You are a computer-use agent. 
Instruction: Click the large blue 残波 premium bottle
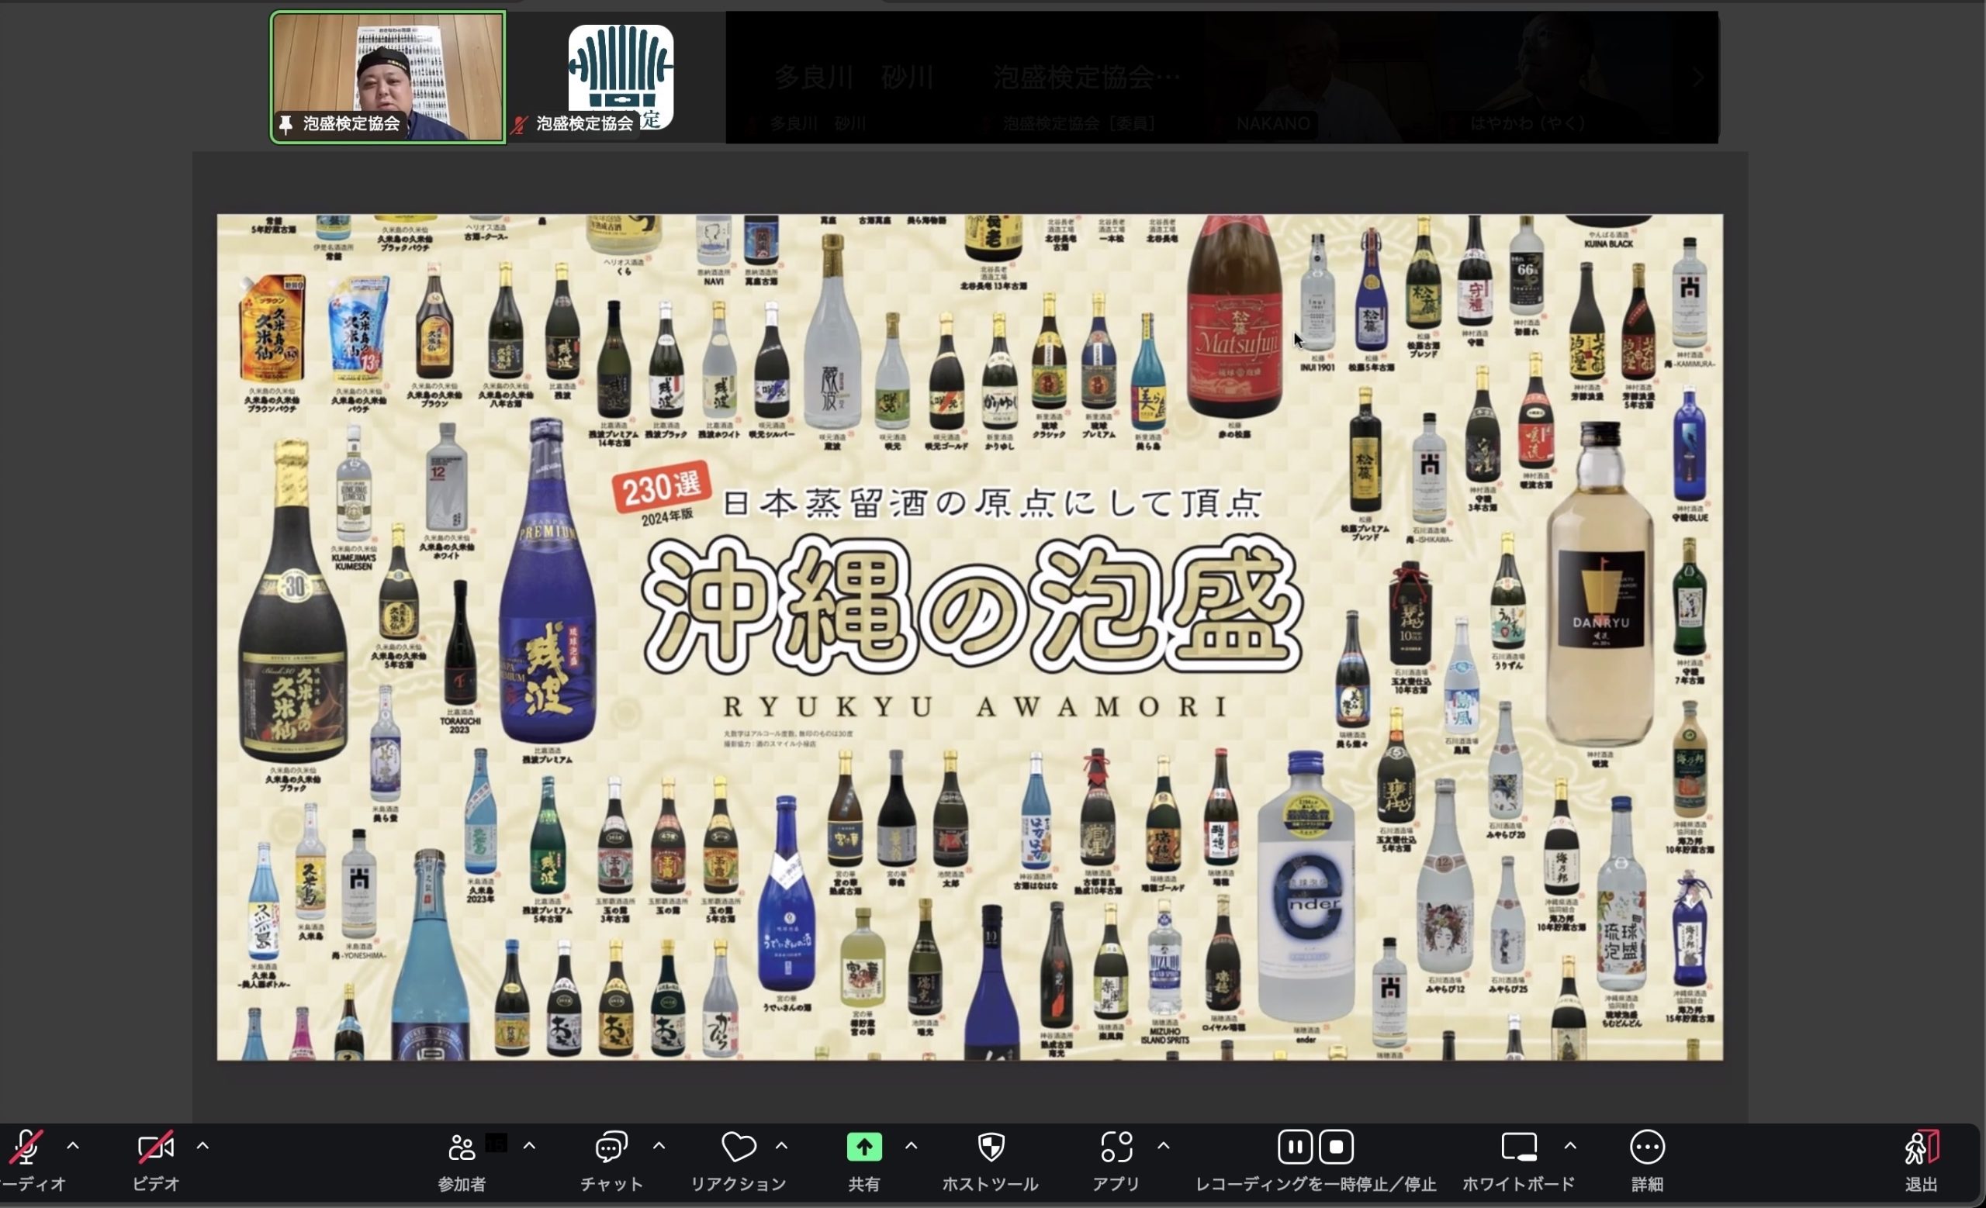(x=547, y=582)
